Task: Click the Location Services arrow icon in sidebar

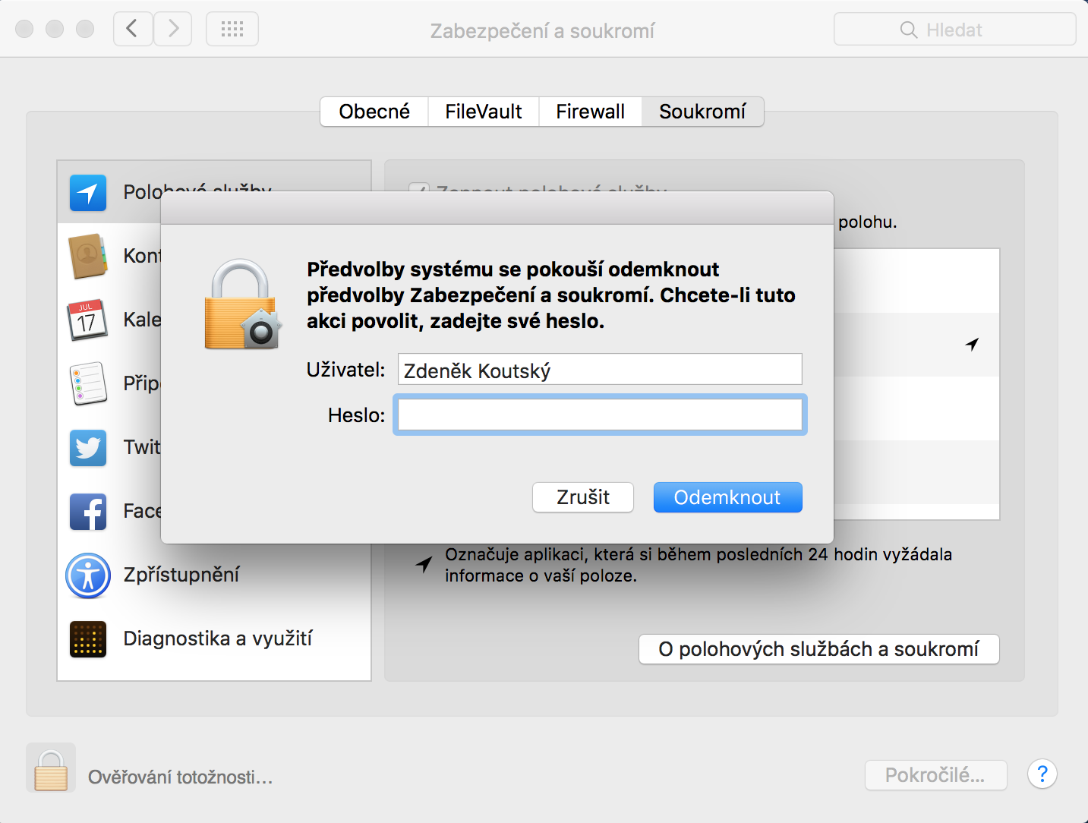Action: tap(88, 193)
